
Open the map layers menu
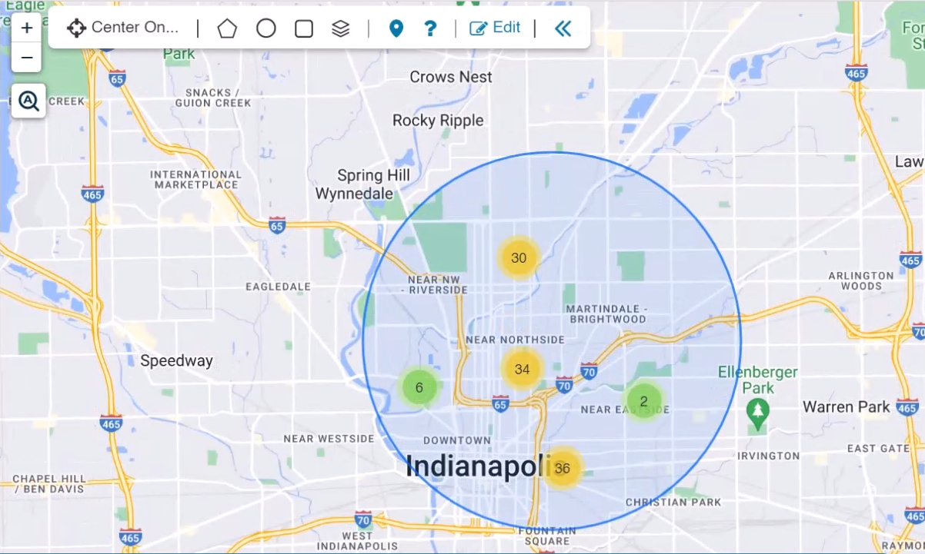[340, 28]
